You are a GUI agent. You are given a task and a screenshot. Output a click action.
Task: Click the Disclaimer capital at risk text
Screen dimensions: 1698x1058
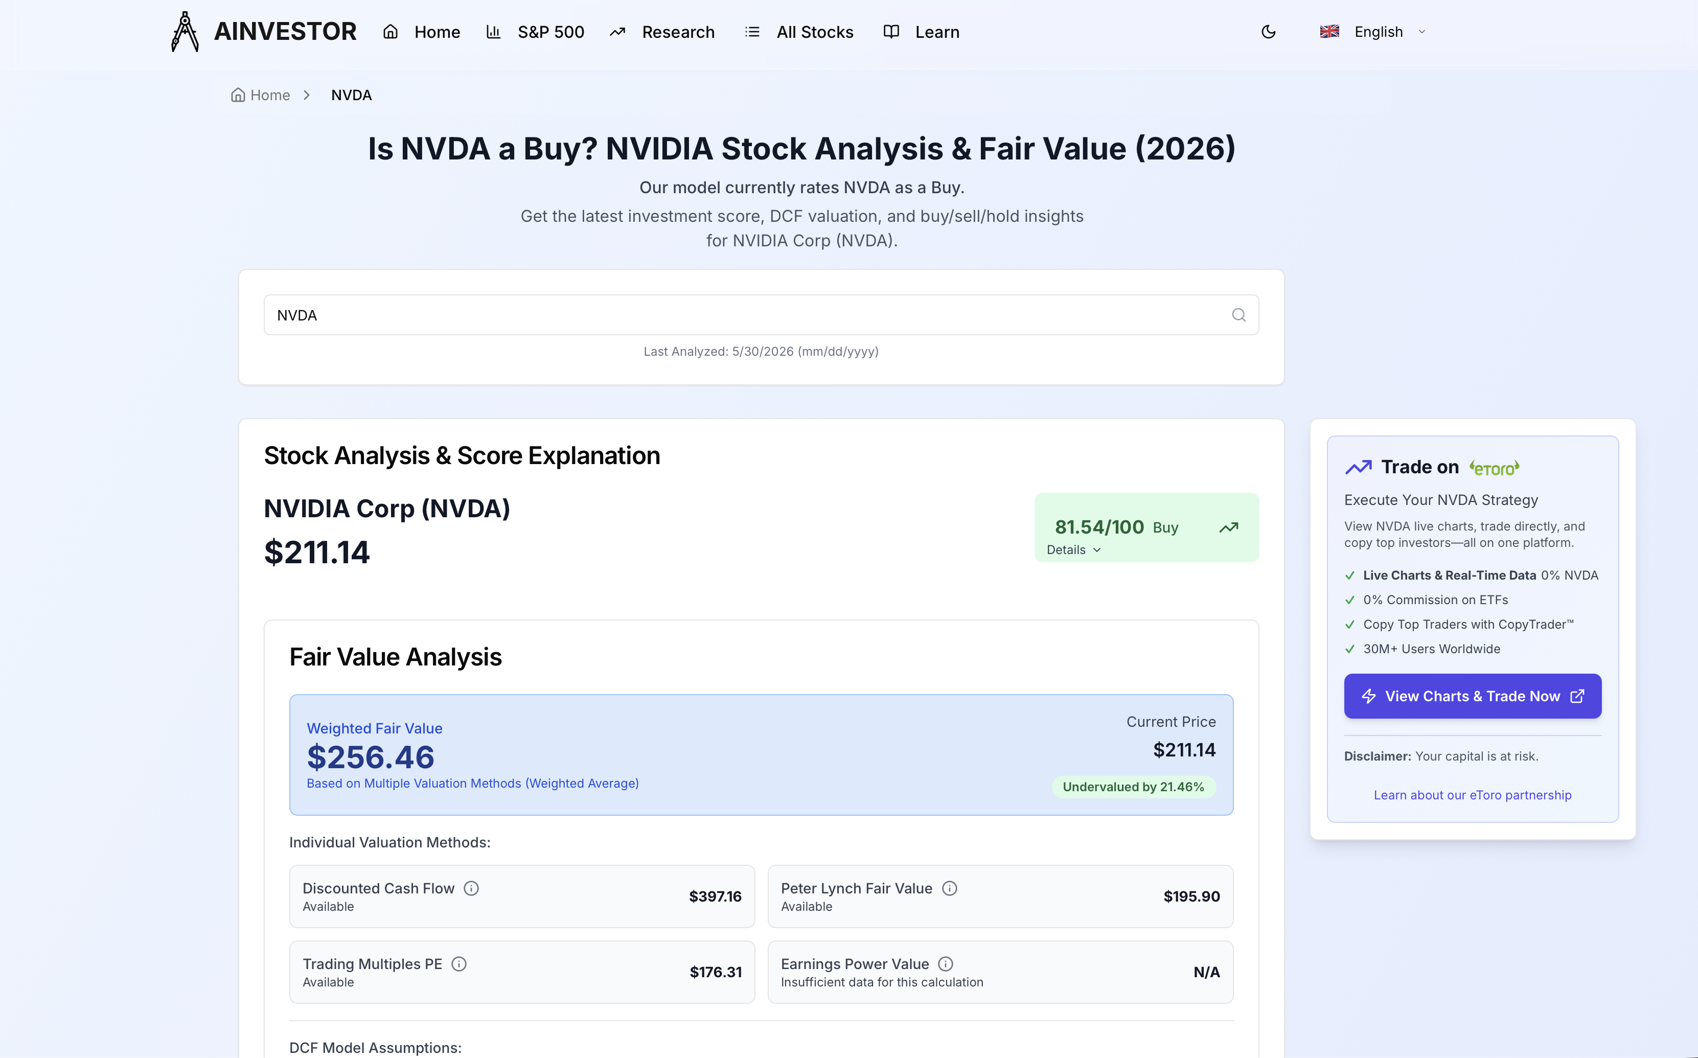pos(1441,756)
